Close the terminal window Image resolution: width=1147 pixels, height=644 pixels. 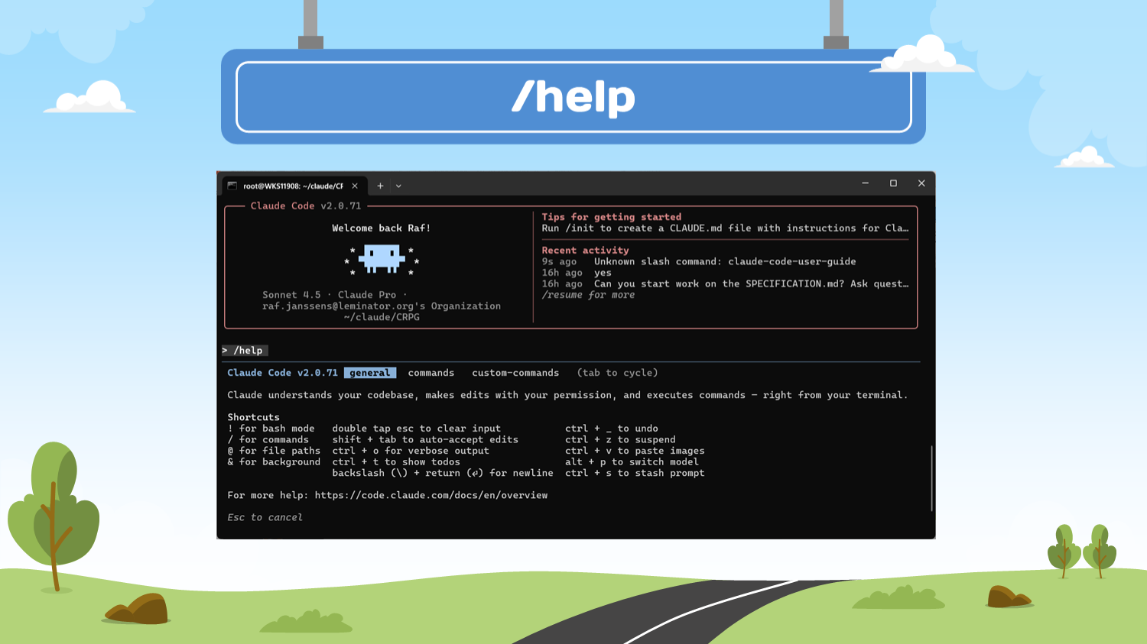click(x=921, y=183)
